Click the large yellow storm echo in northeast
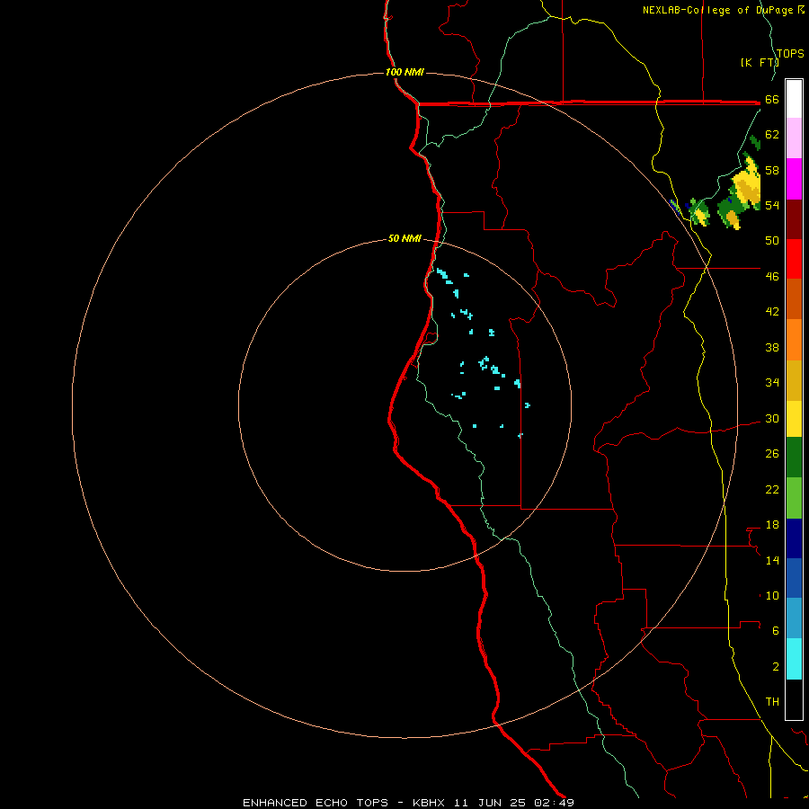Viewport: 809px width, 809px height. coord(747,184)
